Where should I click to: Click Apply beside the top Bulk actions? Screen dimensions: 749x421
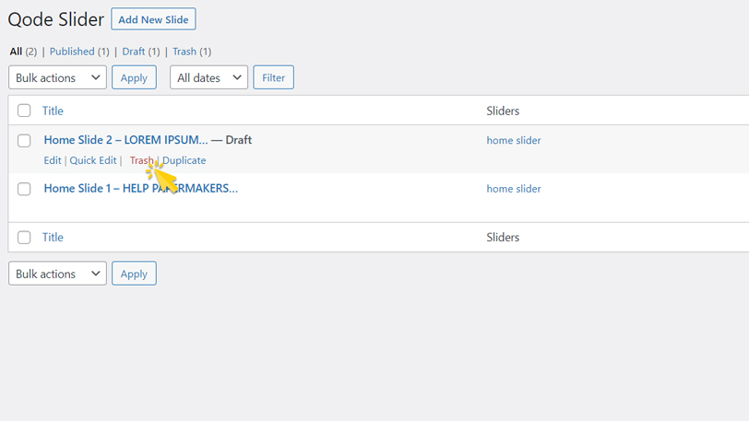pos(134,77)
